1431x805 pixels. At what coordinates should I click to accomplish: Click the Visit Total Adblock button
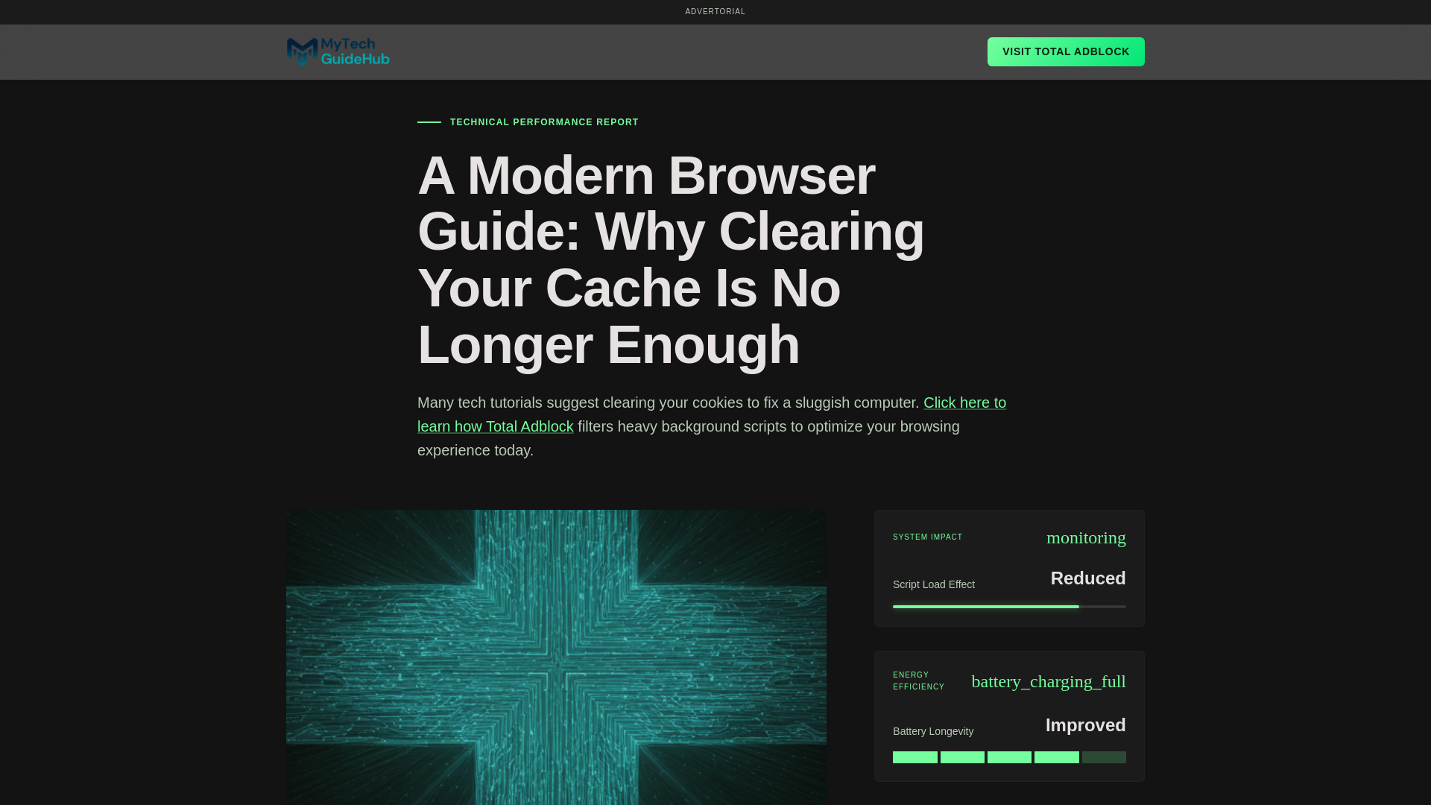[1066, 51]
